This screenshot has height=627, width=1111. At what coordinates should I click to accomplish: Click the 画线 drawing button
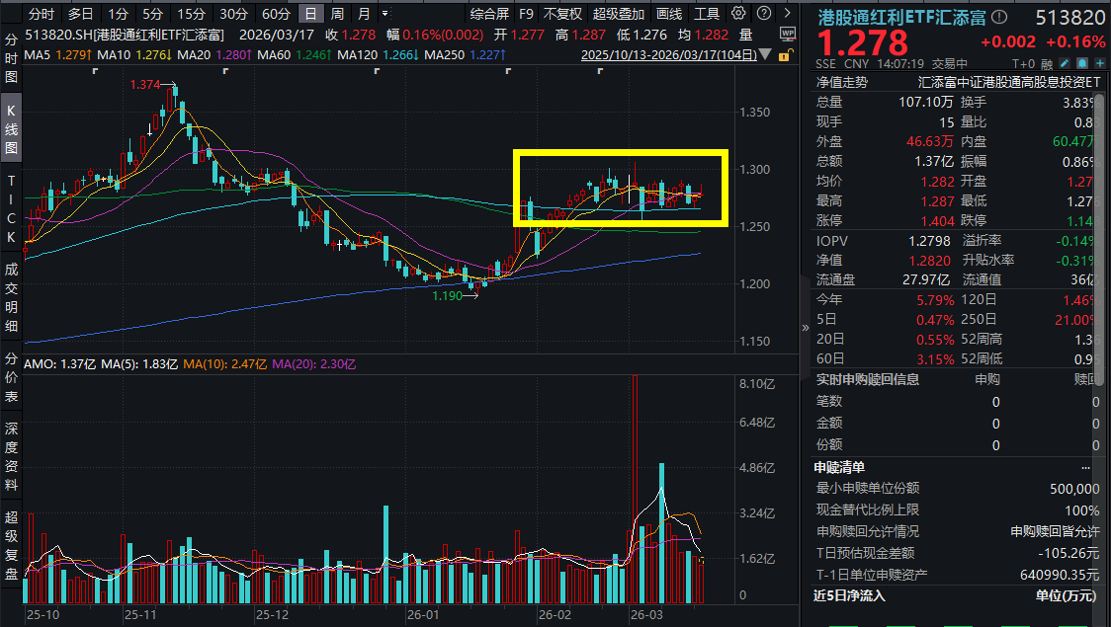click(x=669, y=14)
